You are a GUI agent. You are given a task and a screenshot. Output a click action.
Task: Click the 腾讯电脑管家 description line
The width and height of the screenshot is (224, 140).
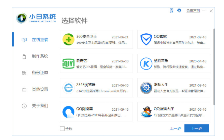[180, 43]
